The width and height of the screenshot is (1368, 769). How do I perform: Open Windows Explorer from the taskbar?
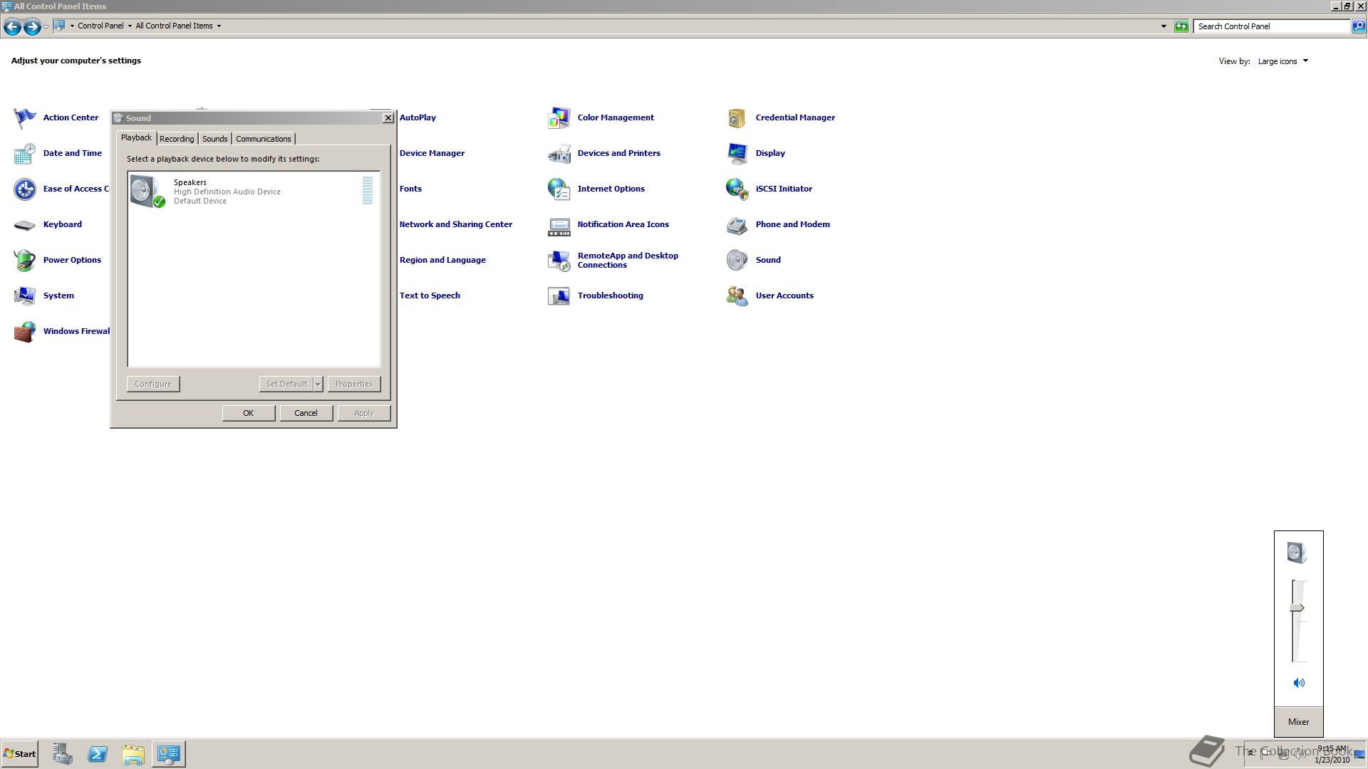pos(133,754)
